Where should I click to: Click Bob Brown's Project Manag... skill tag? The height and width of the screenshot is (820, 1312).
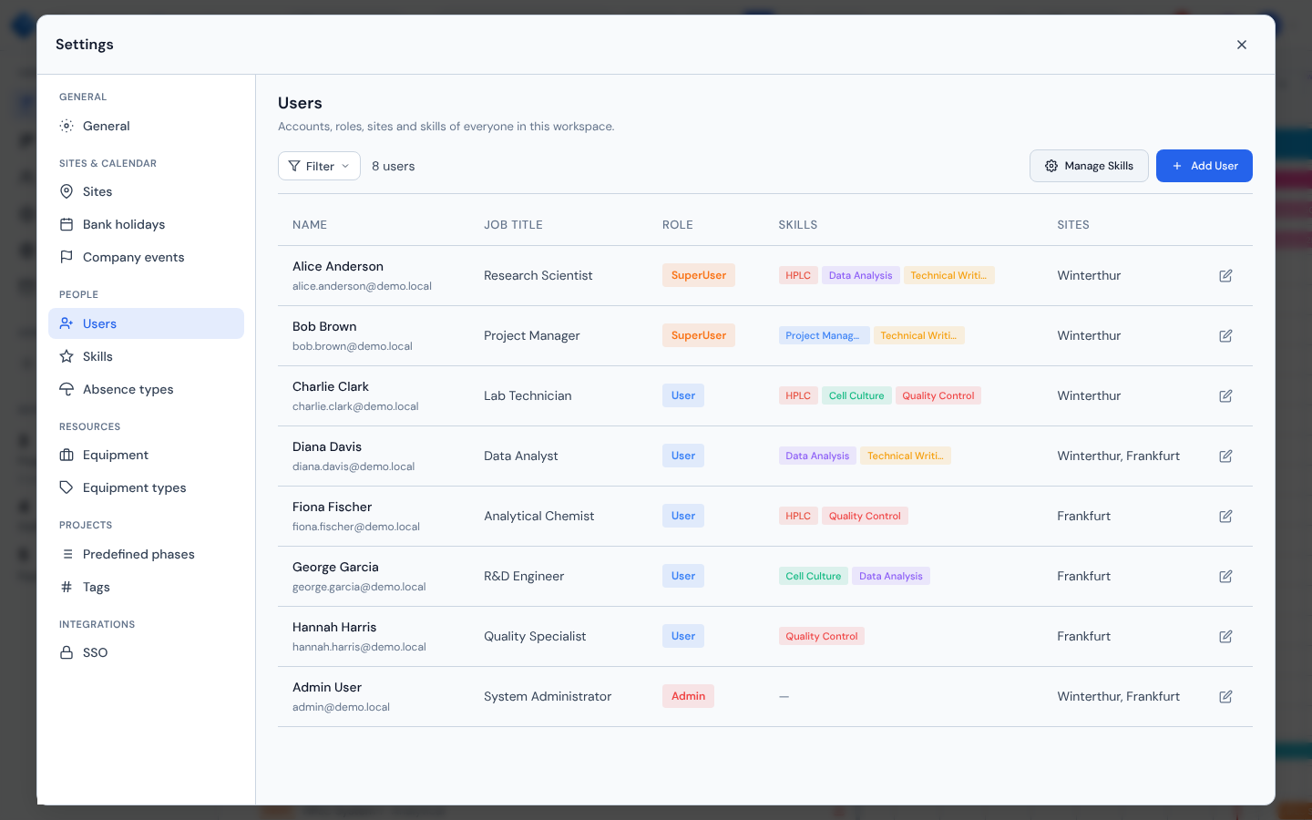[x=824, y=335]
